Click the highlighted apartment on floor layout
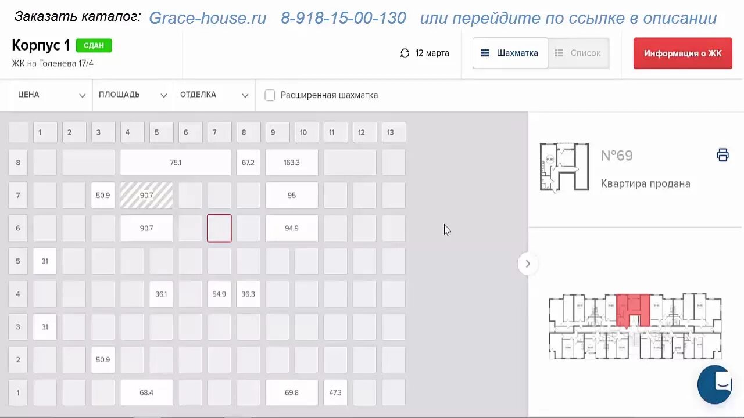The width and height of the screenshot is (744, 418). click(633, 310)
